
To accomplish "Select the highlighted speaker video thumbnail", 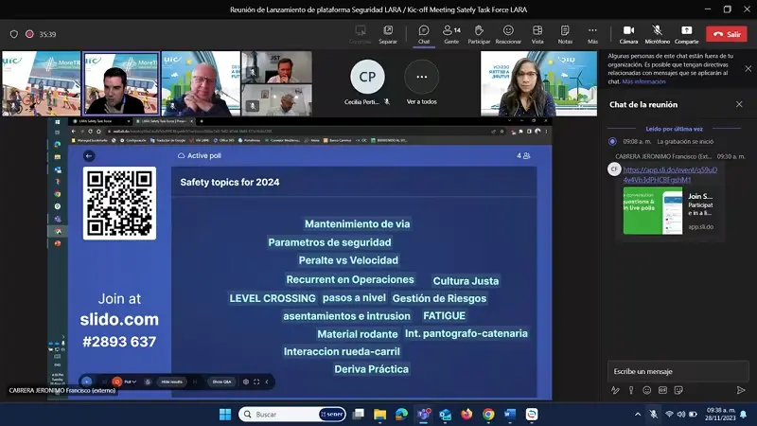I will pos(121,83).
